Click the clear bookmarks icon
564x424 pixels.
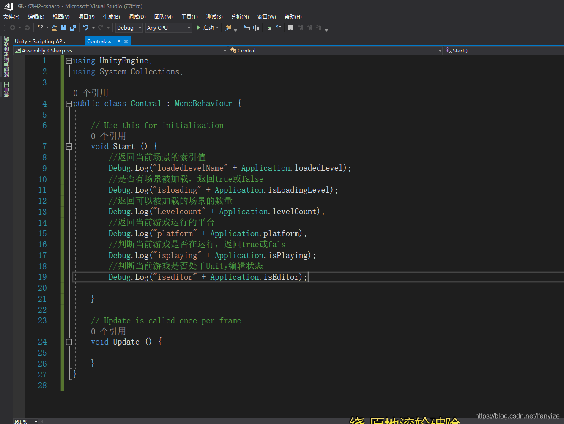[319, 28]
